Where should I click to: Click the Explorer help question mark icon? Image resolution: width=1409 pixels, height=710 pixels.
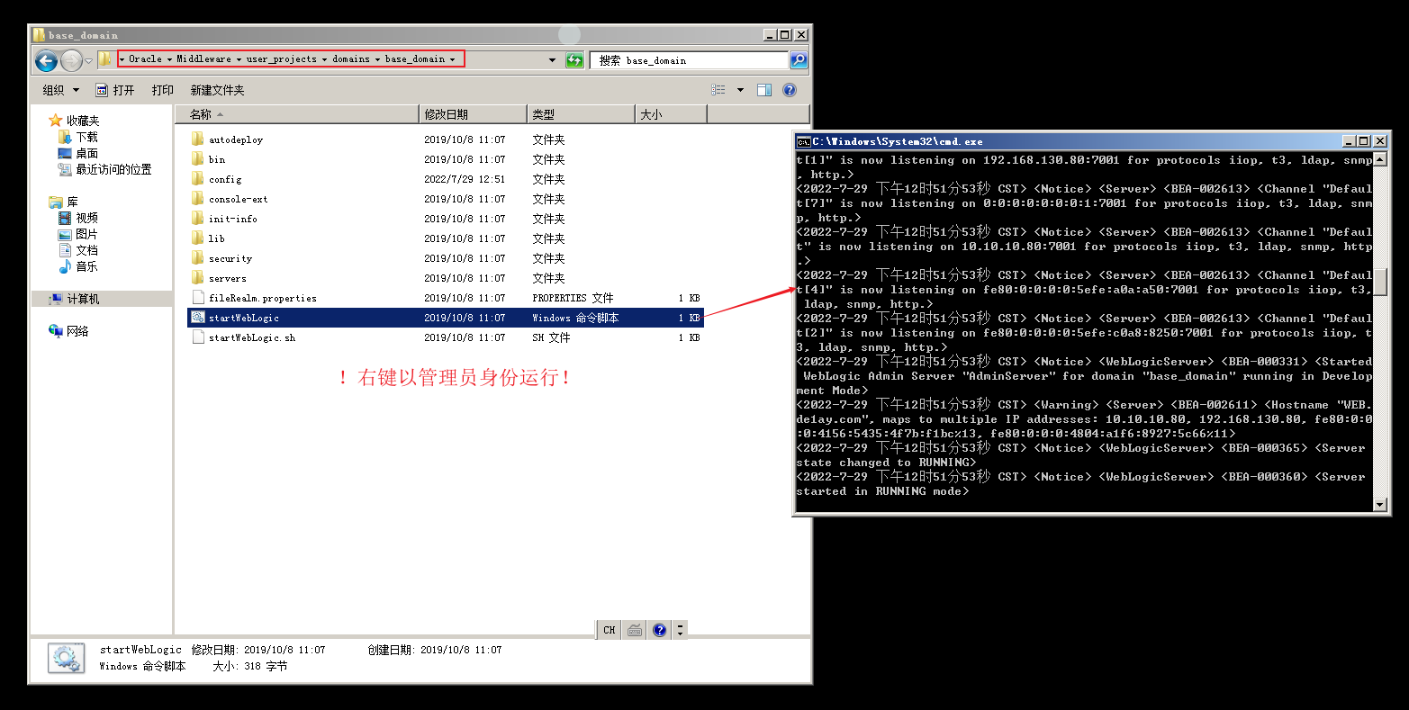(790, 90)
